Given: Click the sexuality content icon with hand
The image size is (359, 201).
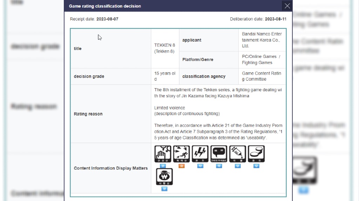Looking at the screenshot, I should click(x=163, y=154).
